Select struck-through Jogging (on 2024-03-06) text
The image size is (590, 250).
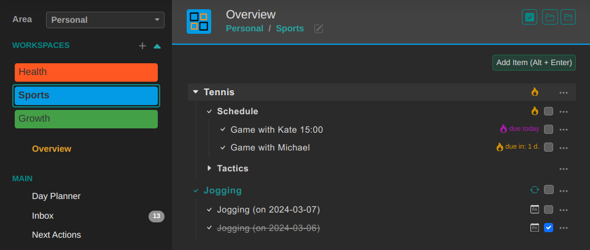point(268,228)
